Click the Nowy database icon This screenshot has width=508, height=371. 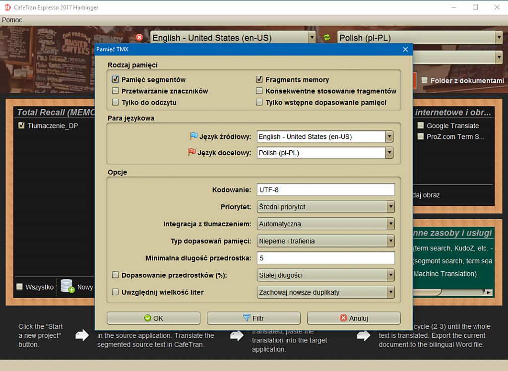coord(67,286)
